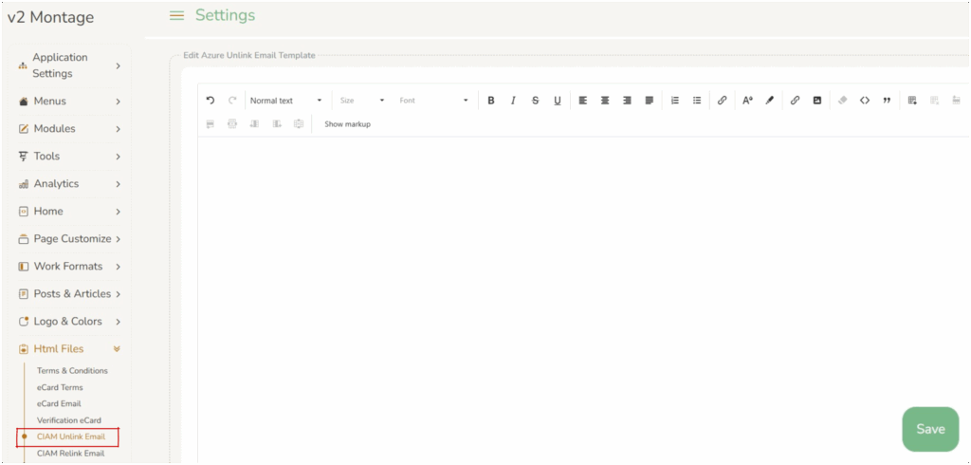The image size is (971, 465).
Task: Open the Terms & Conditions page
Action: tap(72, 371)
